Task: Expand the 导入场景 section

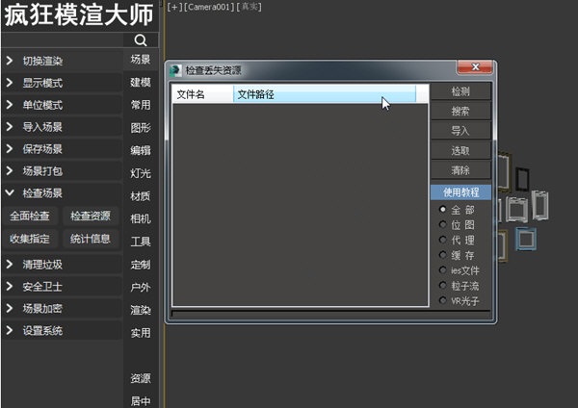Action: [62, 127]
